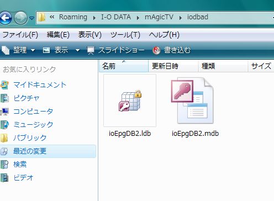The width and height of the screenshot is (274, 201).
Task: Open ビデオ favorite link
Action: click(23, 177)
